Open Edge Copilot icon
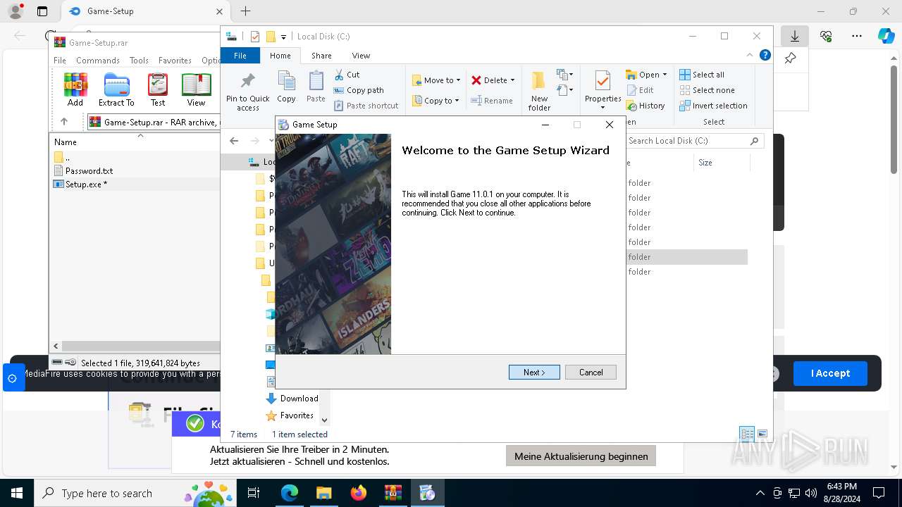 886,36
